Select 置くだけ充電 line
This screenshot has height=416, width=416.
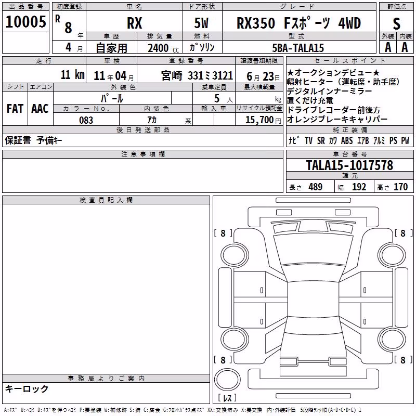310,100
